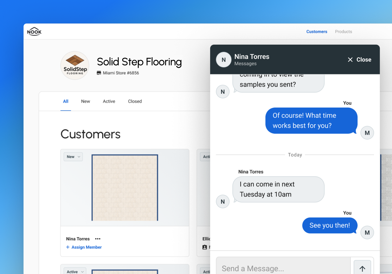392x274 pixels.
Task: Click N avatar beside 'samples you sent?' message
Action: pos(223,92)
